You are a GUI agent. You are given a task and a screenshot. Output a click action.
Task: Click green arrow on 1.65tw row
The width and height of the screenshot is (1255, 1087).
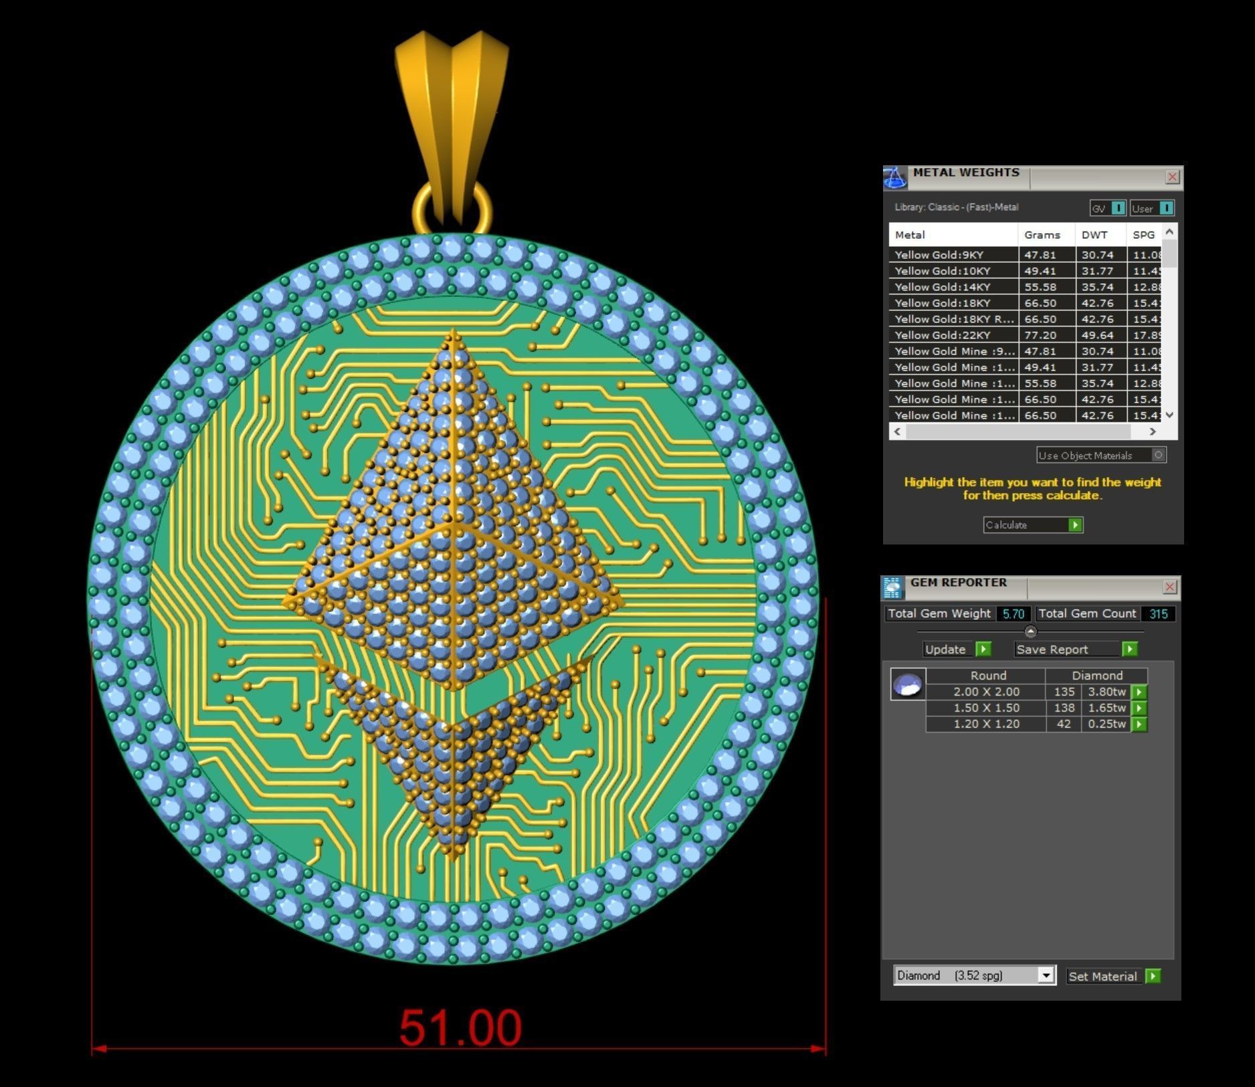click(1139, 708)
